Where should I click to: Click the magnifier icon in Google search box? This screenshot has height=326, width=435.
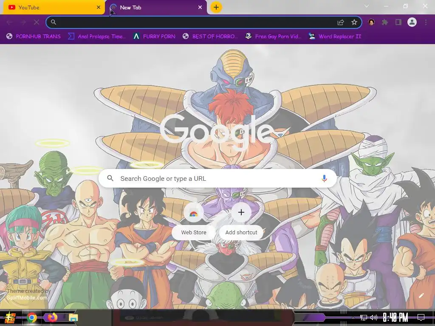110,178
